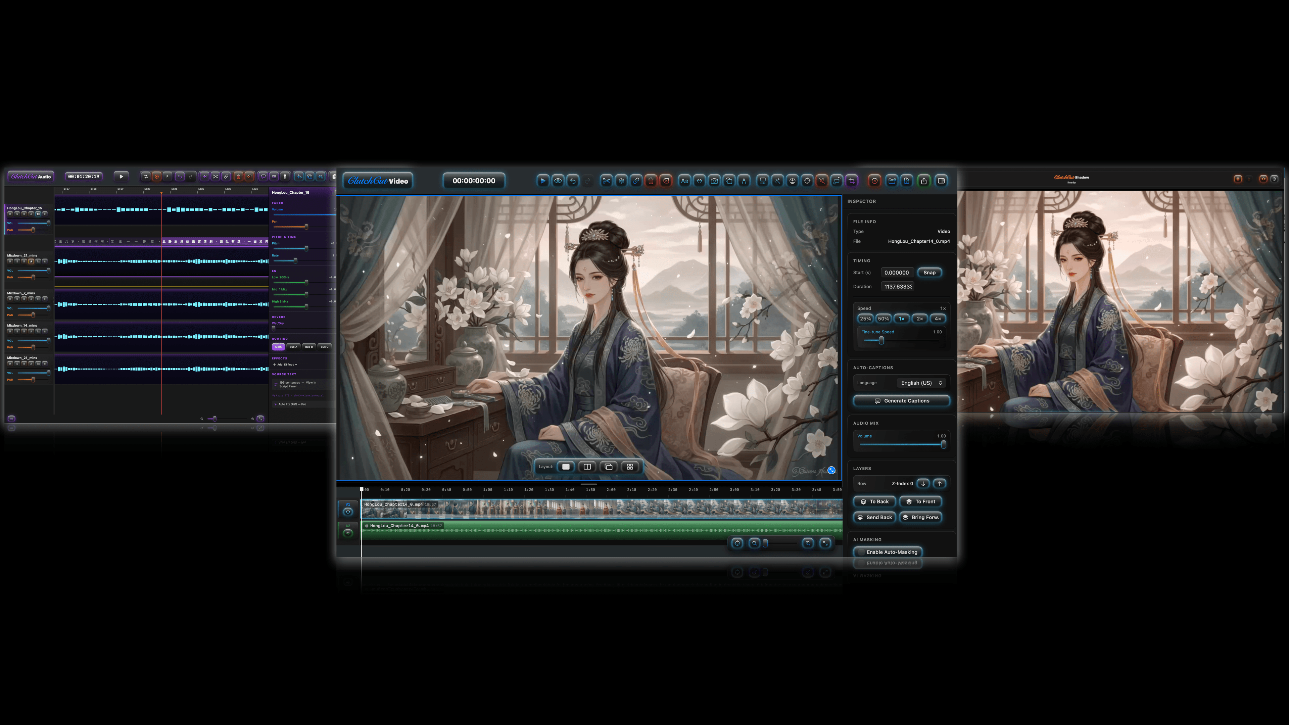Screen dimensions: 1289x725
Task: Set speed to 2x
Action: 920,319
